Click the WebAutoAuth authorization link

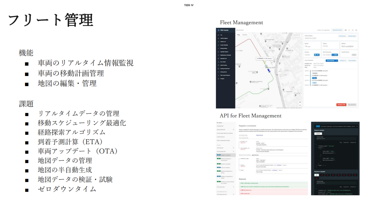259,135
